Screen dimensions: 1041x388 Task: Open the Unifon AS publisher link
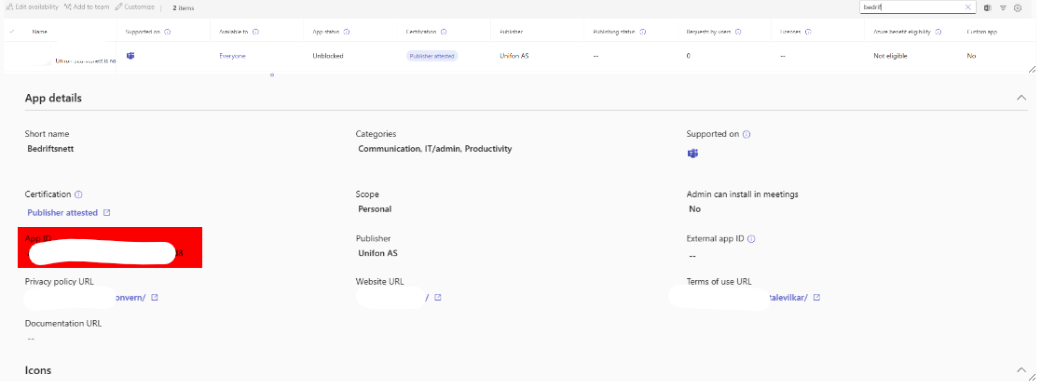point(515,56)
